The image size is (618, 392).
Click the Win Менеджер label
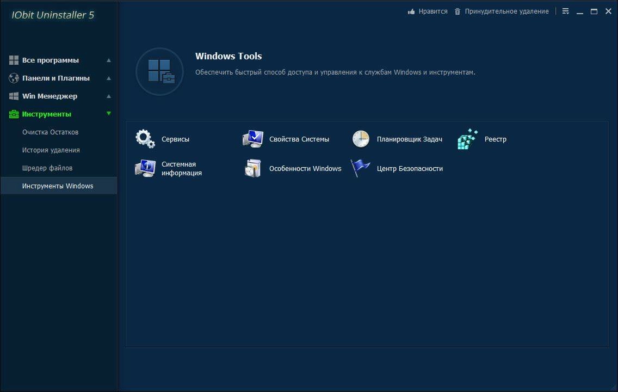[x=50, y=96]
